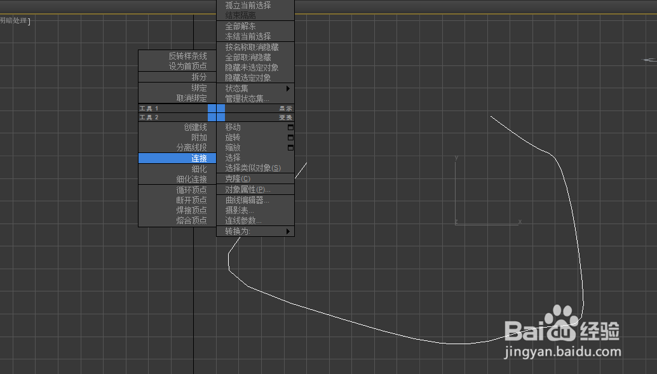Choose 隐藏选定对象 to hide selection
The width and height of the screenshot is (657, 374).
(251, 77)
